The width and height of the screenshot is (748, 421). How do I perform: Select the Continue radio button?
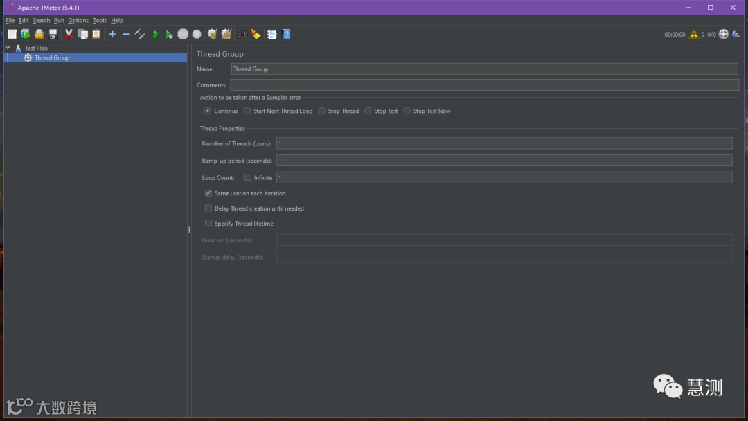208,111
